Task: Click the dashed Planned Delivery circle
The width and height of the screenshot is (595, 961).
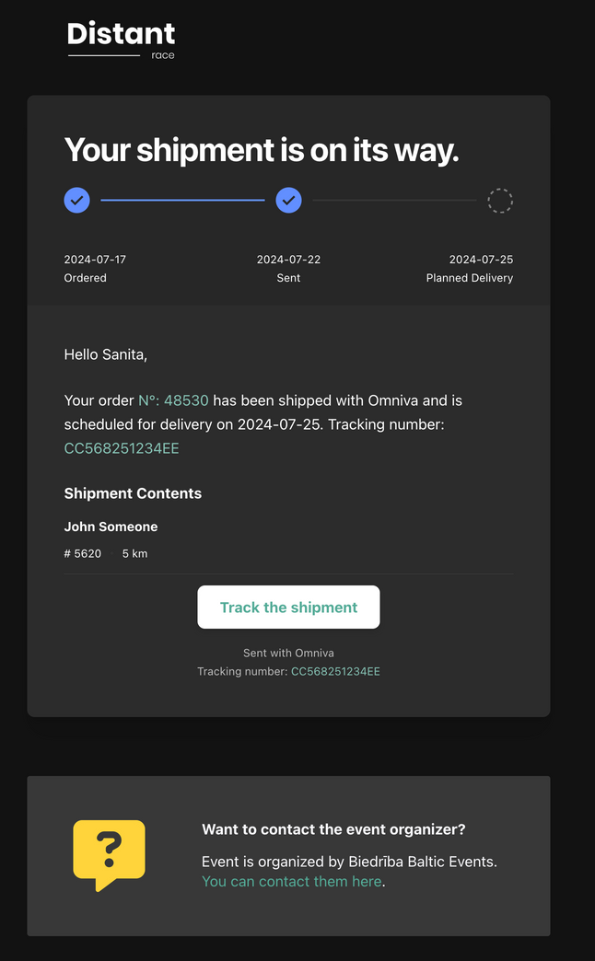Action: (500, 200)
